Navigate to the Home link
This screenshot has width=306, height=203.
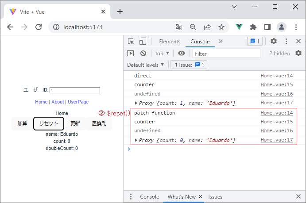click(x=41, y=102)
